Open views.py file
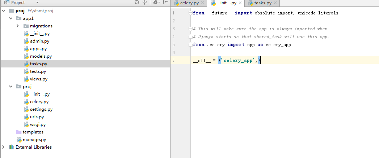The image size is (379, 158). tap(39, 79)
